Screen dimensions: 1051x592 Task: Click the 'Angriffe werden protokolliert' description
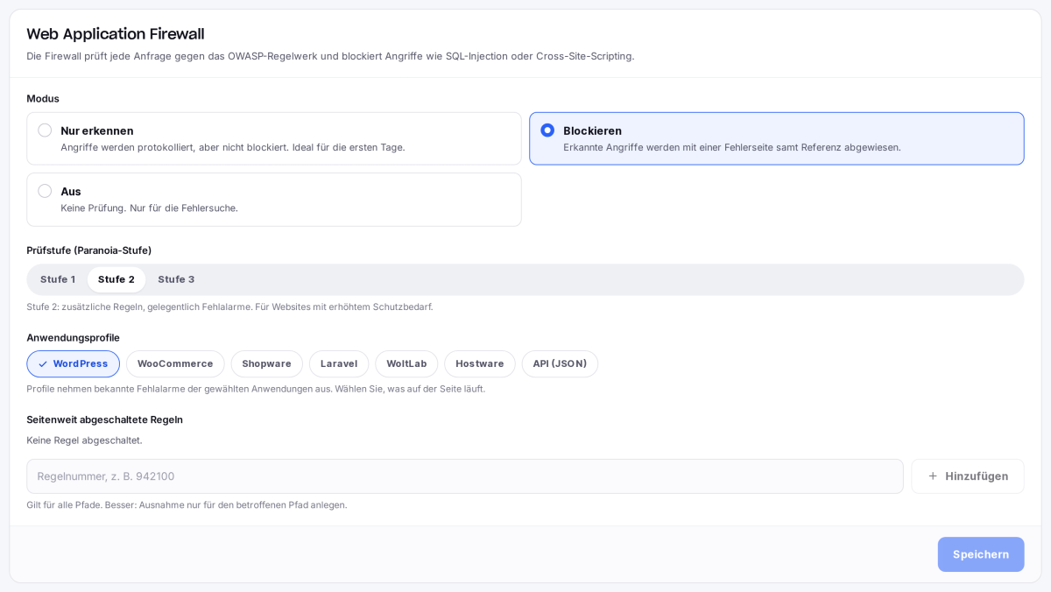coord(233,147)
